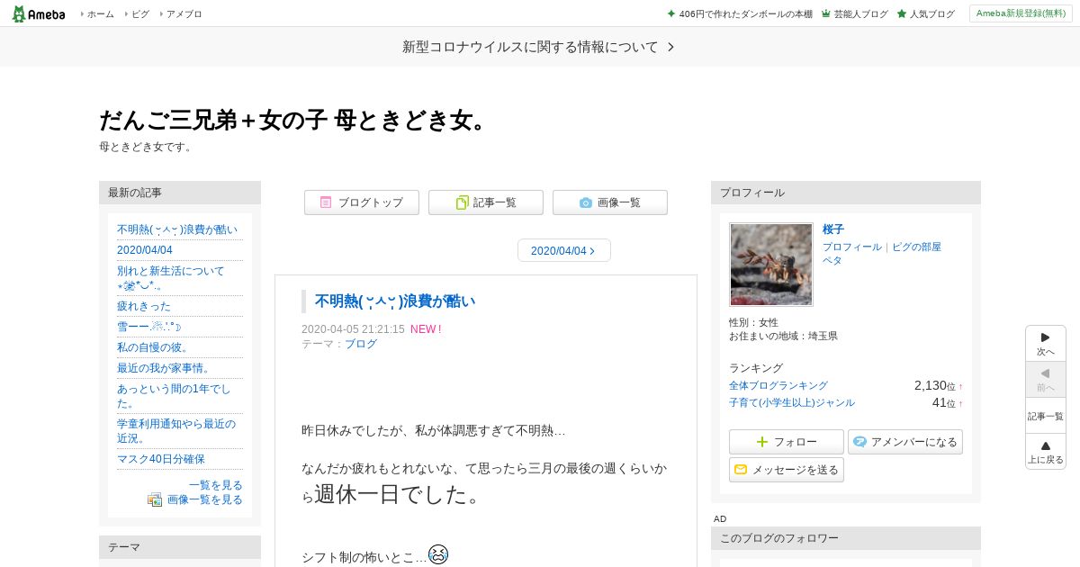Open article title 不明熱 浪費が酷い
This screenshot has height=567, width=1080.
[395, 301]
